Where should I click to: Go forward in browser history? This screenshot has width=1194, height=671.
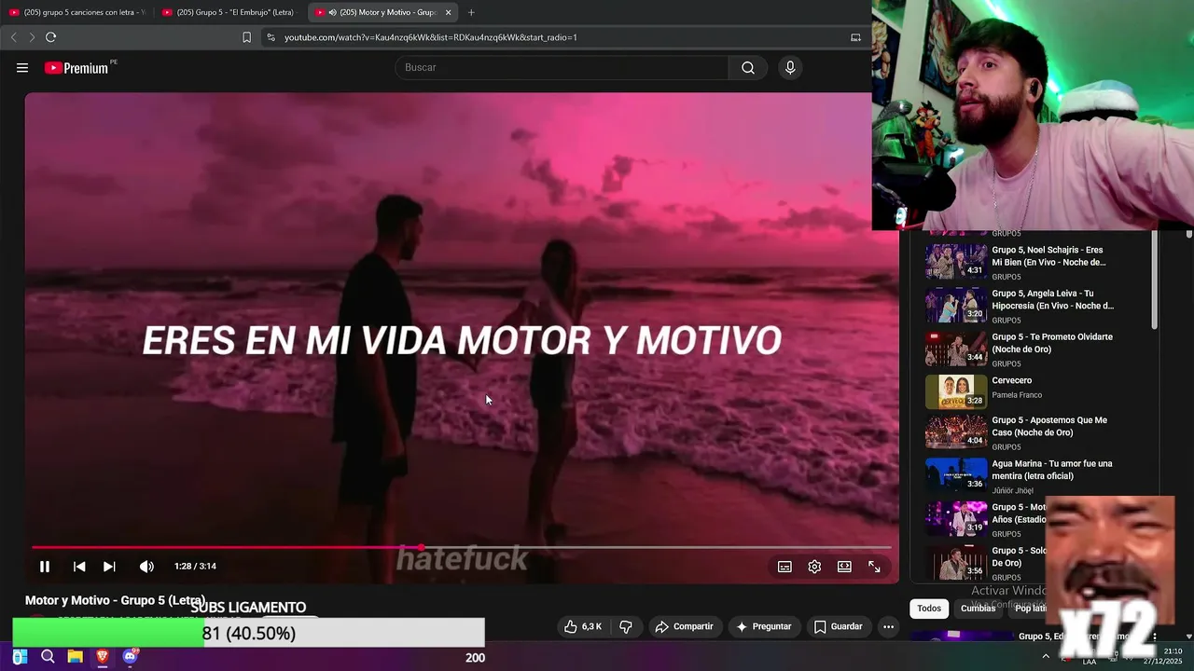coord(31,37)
